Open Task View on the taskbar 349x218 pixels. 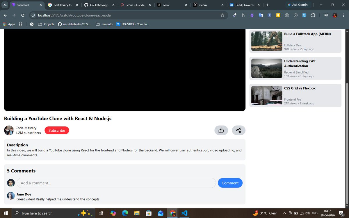101,213
